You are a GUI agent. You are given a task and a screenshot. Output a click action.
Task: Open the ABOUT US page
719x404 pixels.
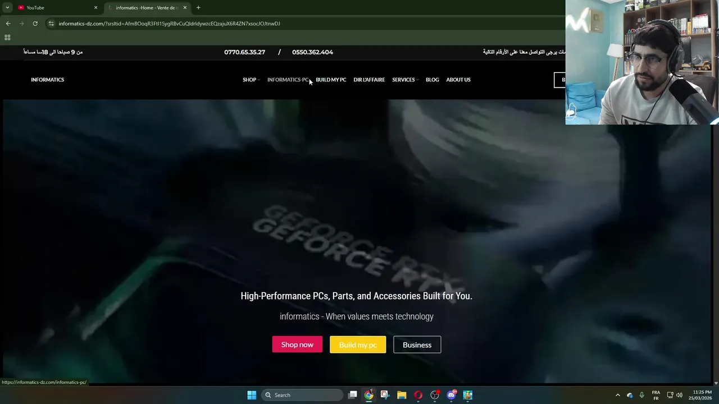coord(458,80)
